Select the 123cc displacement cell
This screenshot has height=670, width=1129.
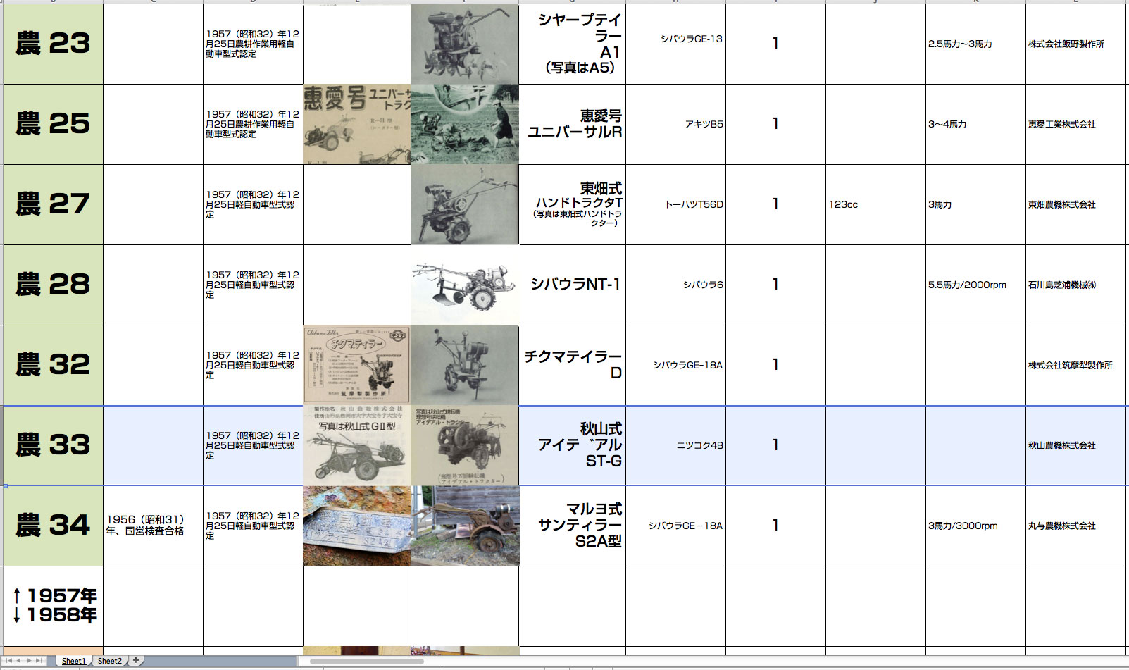click(x=875, y=204)
